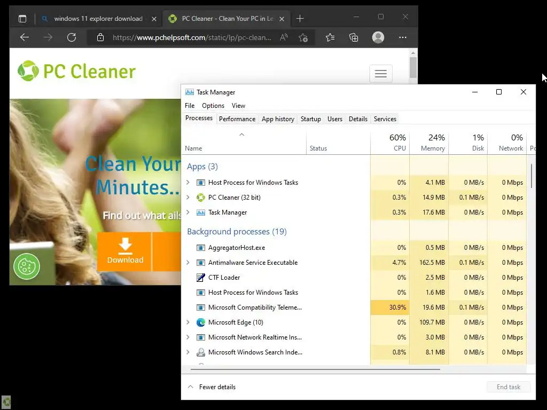The height and width of the screenshot is (410, 547).
Task: Open Task Manager File menu
Action: [190, 106]
